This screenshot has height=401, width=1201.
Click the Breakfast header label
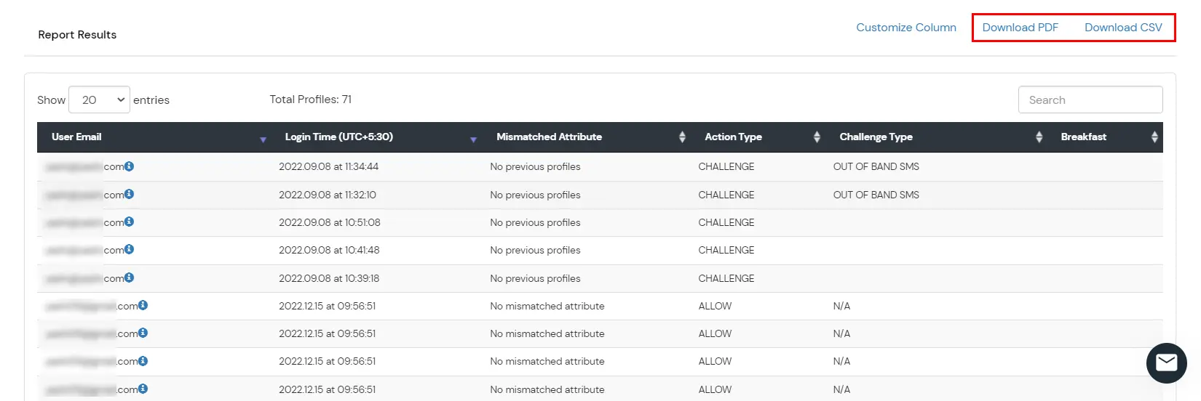(1083, 137)
